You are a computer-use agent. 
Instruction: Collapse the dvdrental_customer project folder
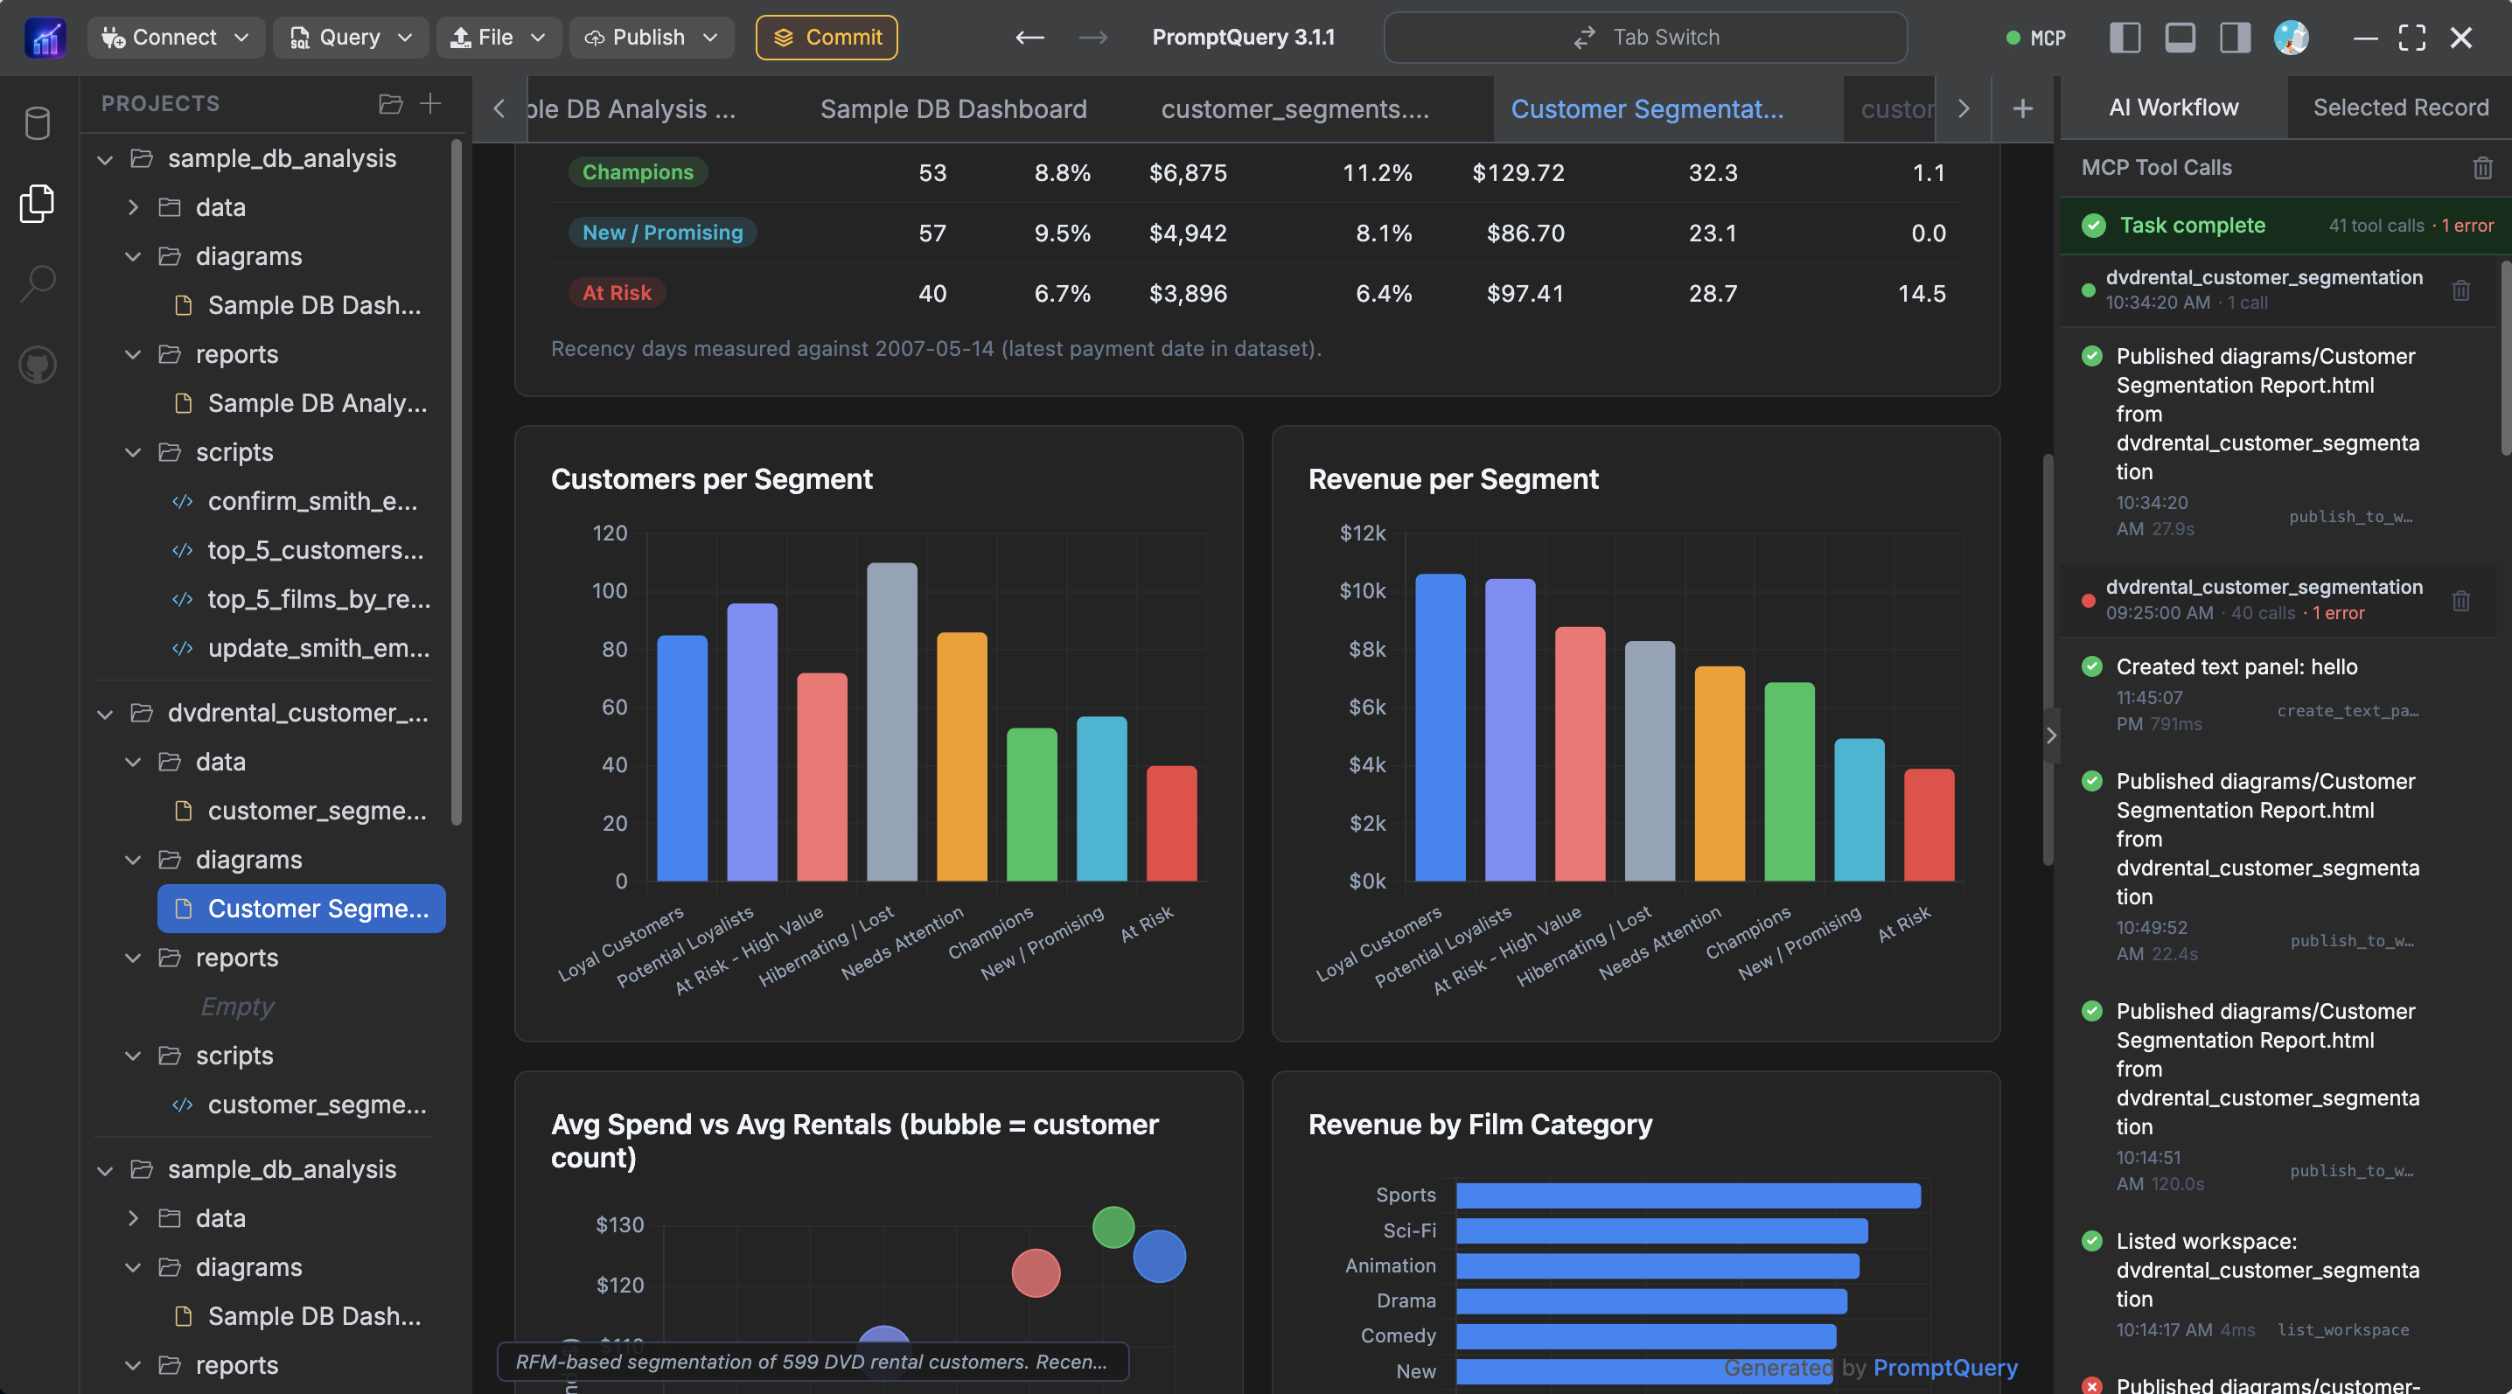[105, 714]
